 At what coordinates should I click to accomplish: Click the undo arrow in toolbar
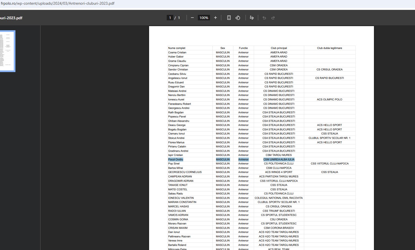click(264, 18)
